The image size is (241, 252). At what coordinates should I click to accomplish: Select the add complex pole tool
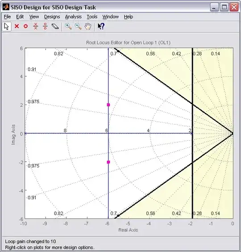(36, 26)
